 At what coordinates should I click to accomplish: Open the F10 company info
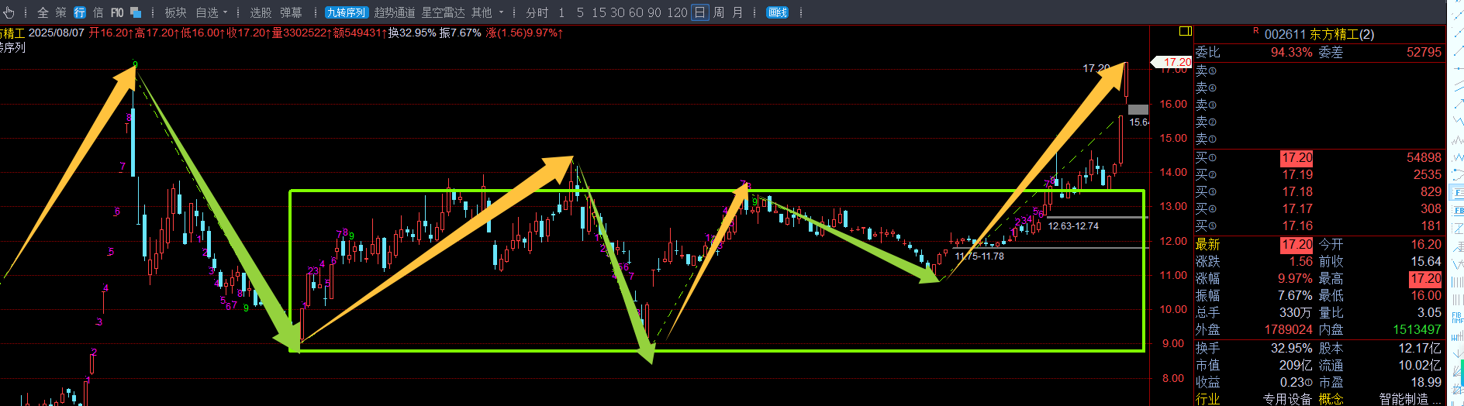(117, 12)
